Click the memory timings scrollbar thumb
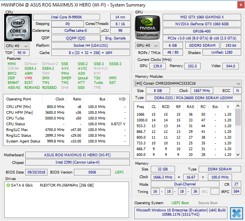245x221 pixels. pyautogui.click(x=238, y=117)
